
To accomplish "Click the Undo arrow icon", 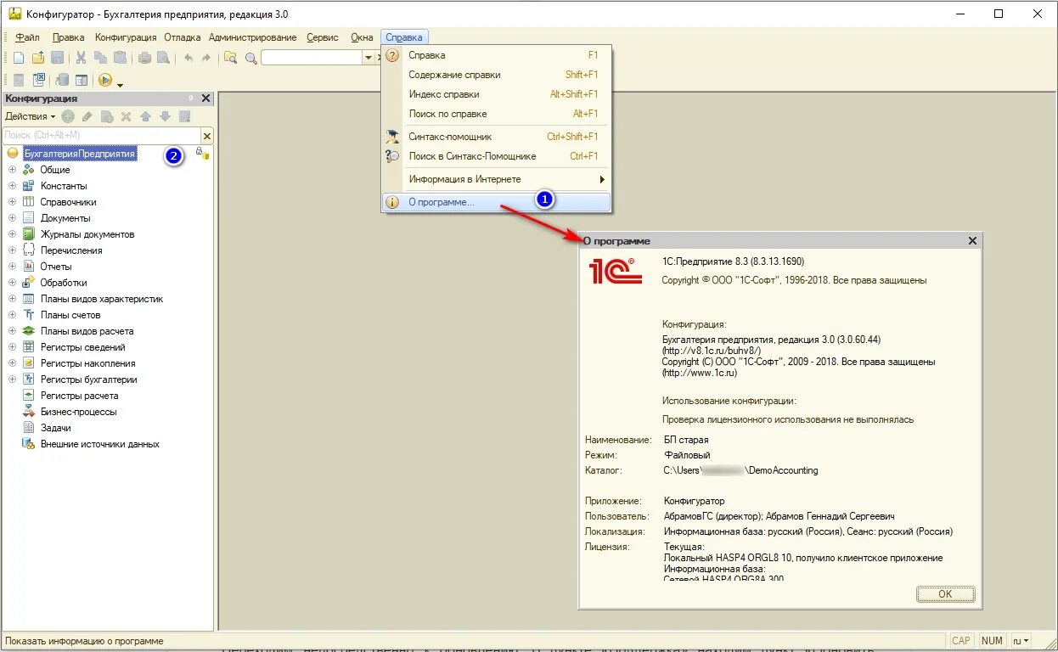I will coord(188,58).
